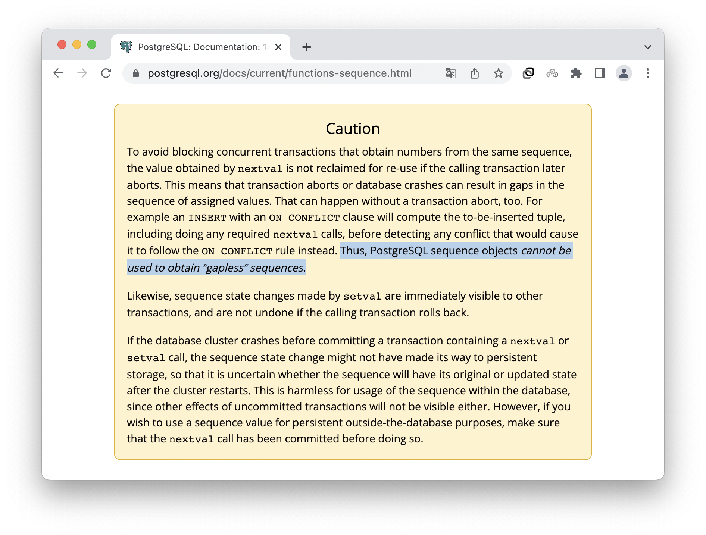
Task: Open the user profile avatar menu
Action: coord(624,73)
